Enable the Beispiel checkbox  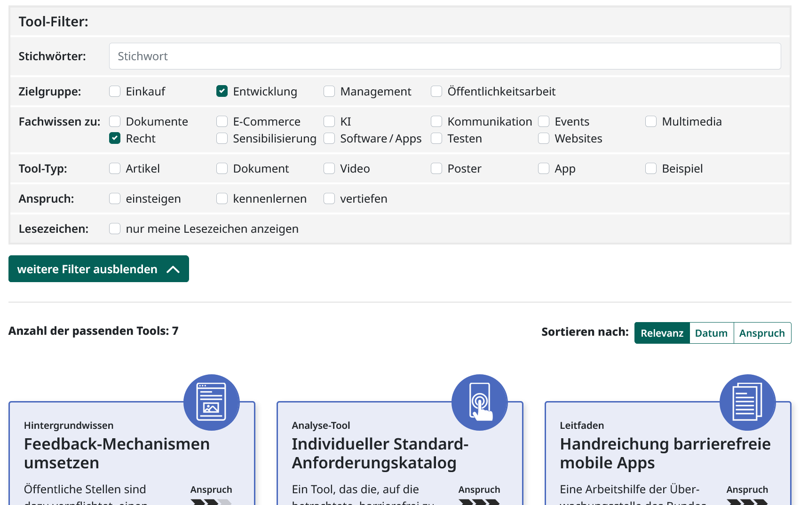point(651,168)
